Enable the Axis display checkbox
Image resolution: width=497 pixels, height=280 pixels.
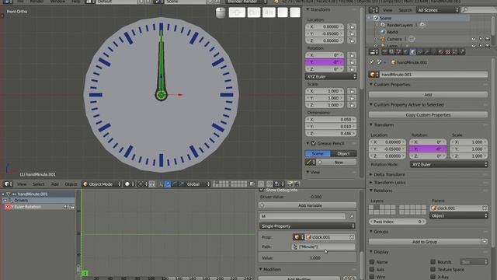(372, 269)
